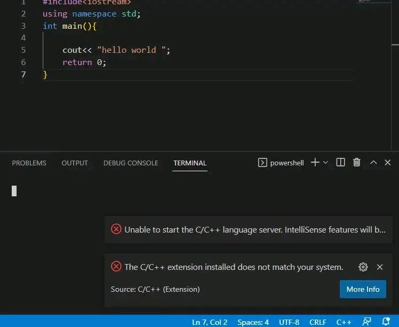Image resolution: width=399 pixels, height=327 pixels.
Task: Click line number 3 in gutter
Action: pos(23,26)
